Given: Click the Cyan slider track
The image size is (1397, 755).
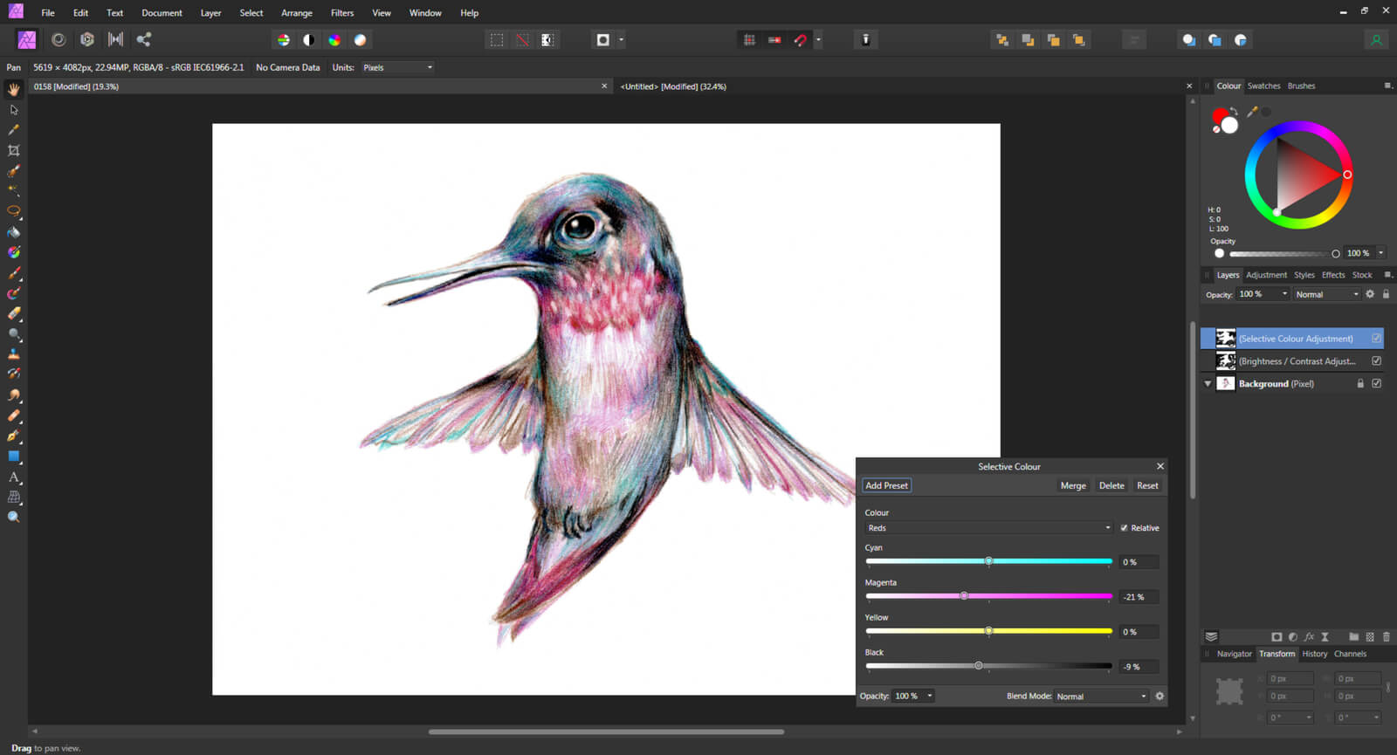Looking at the screenshot, I should [988, 561].
